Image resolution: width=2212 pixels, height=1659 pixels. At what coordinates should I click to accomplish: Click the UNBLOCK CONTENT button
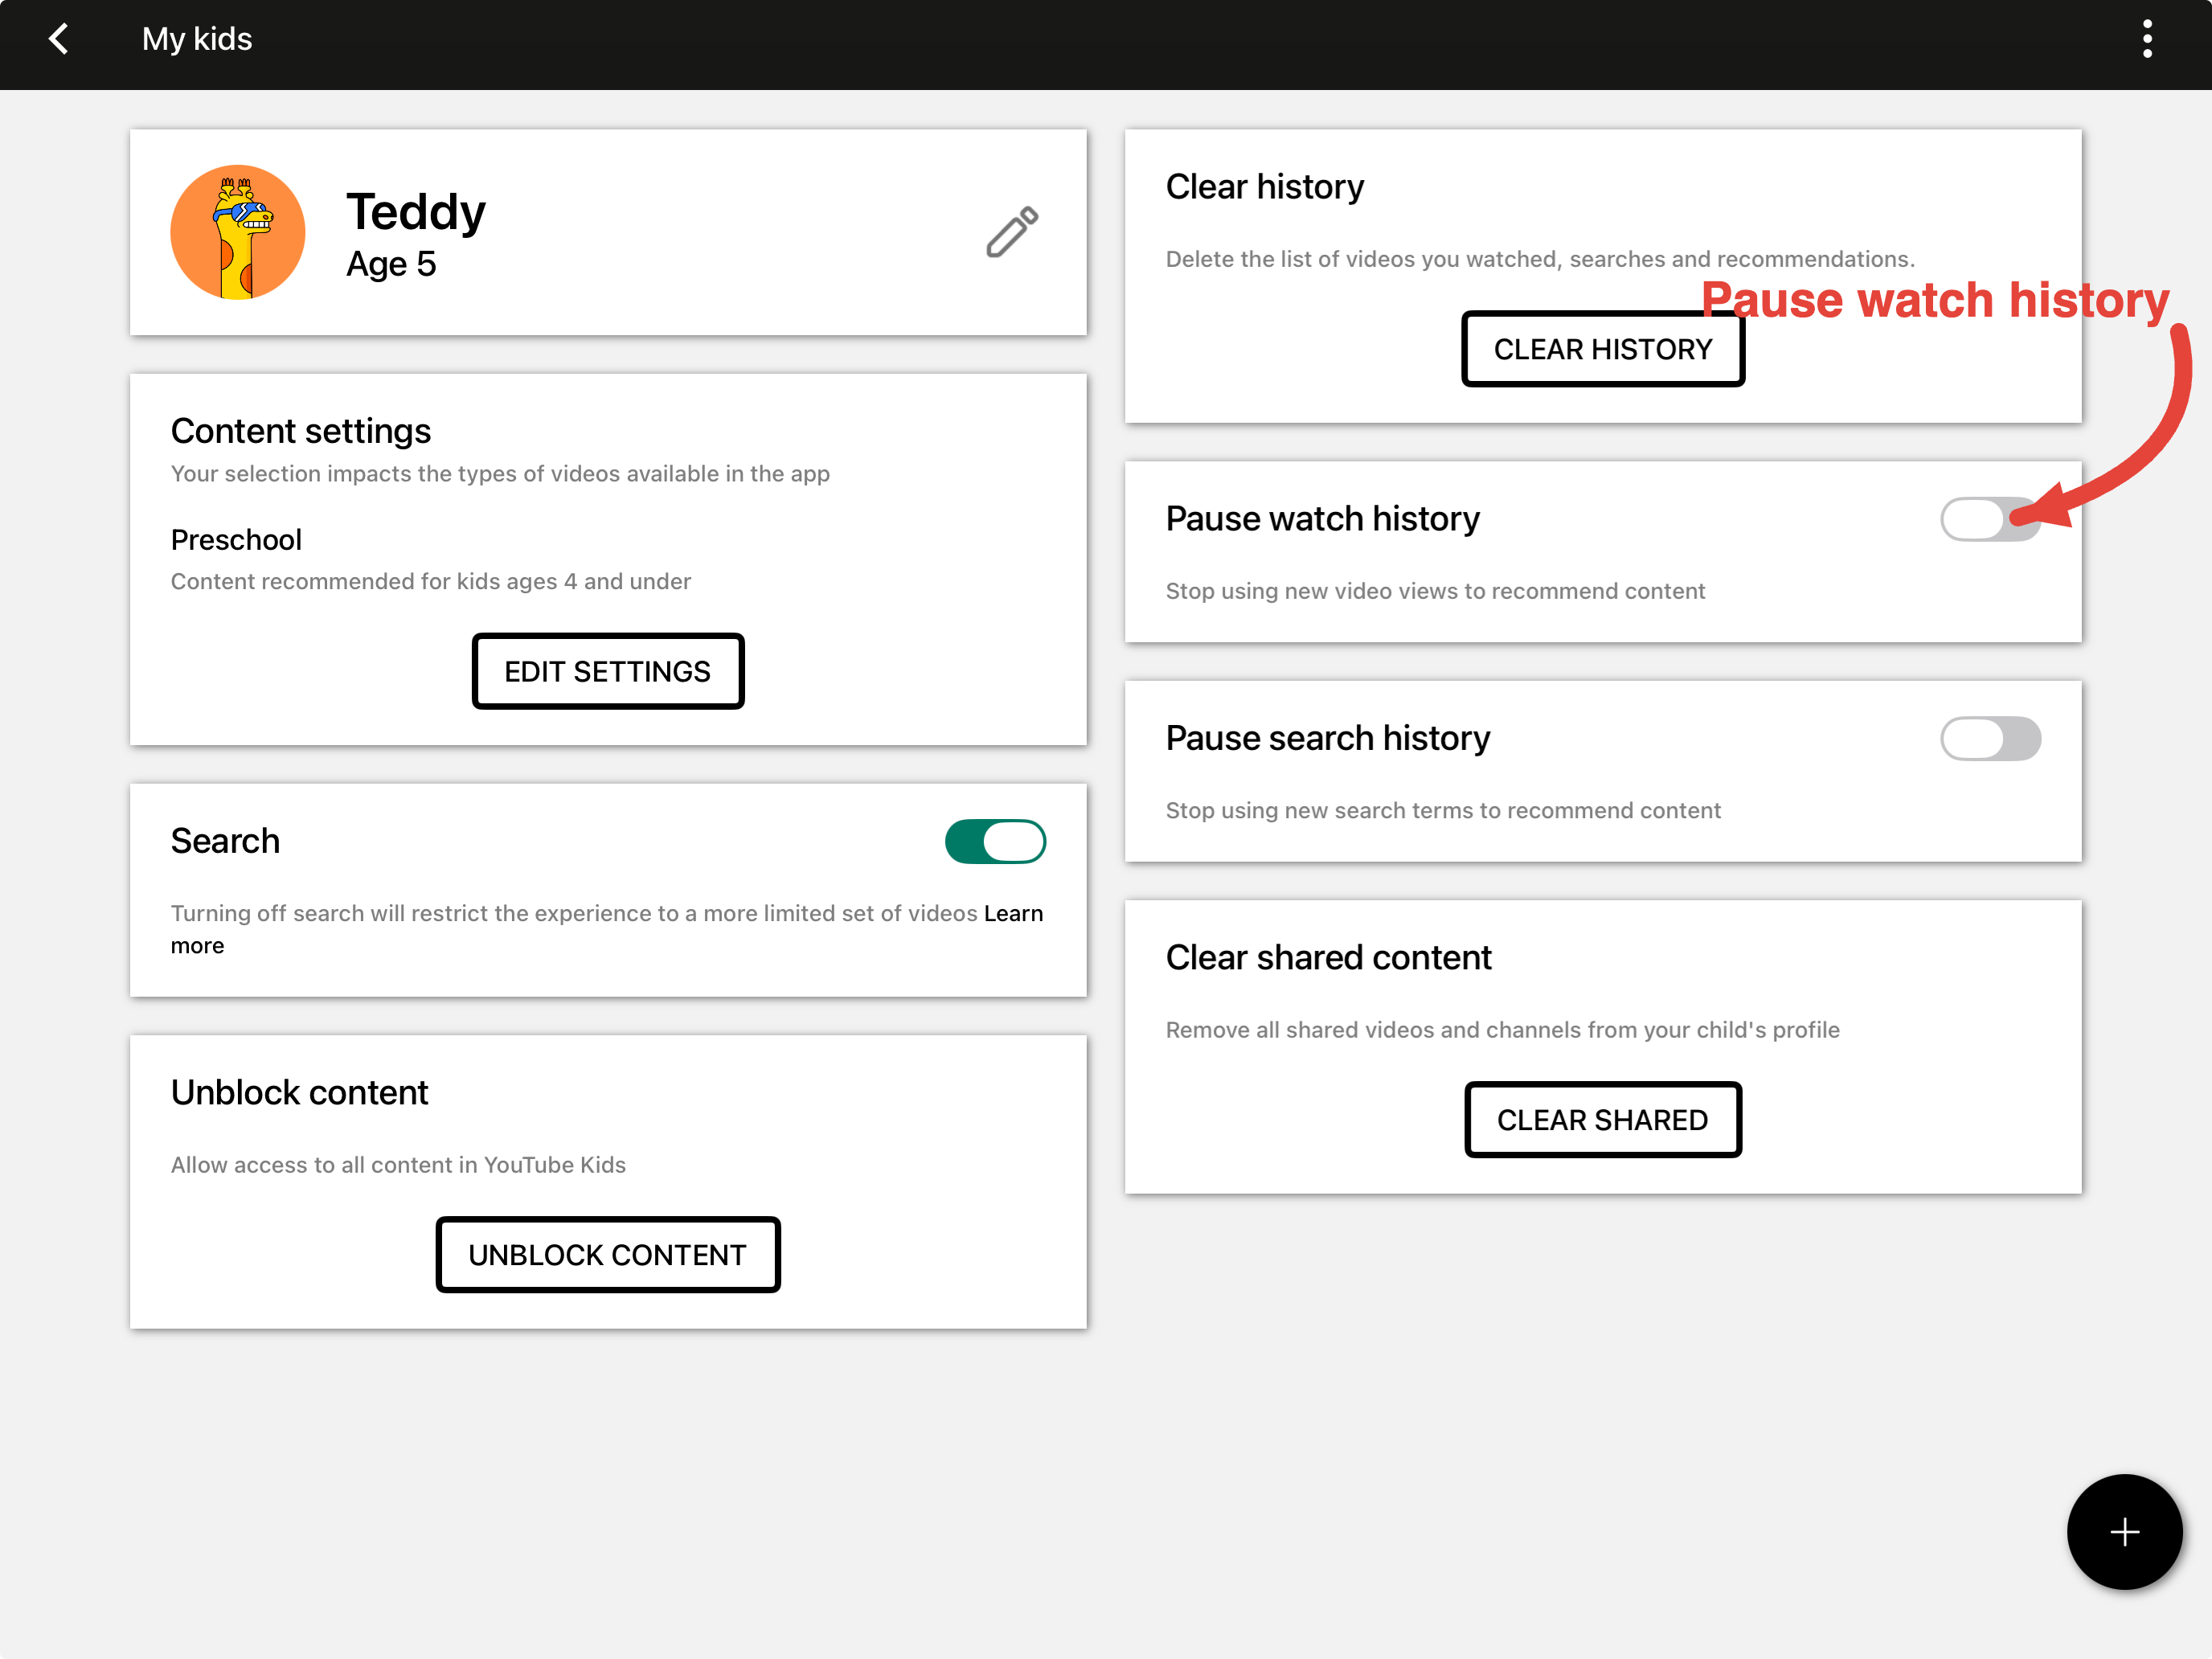coord(607,1255)
